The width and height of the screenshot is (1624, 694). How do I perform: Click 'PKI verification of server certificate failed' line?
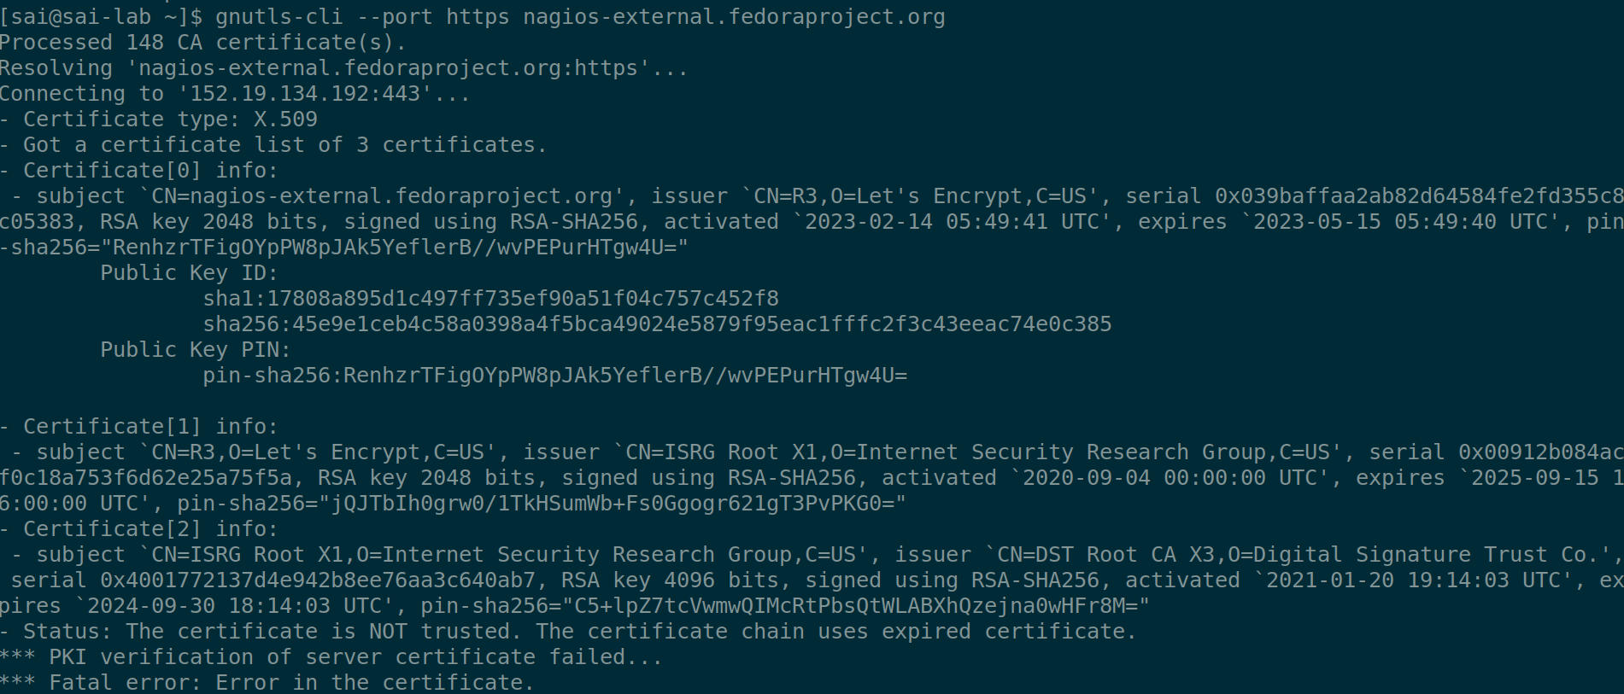[x=331, y=657]
